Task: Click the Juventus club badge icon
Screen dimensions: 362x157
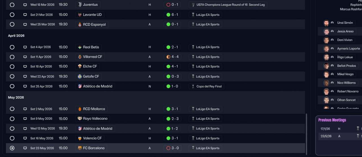Action: click(x=79, y=5)
